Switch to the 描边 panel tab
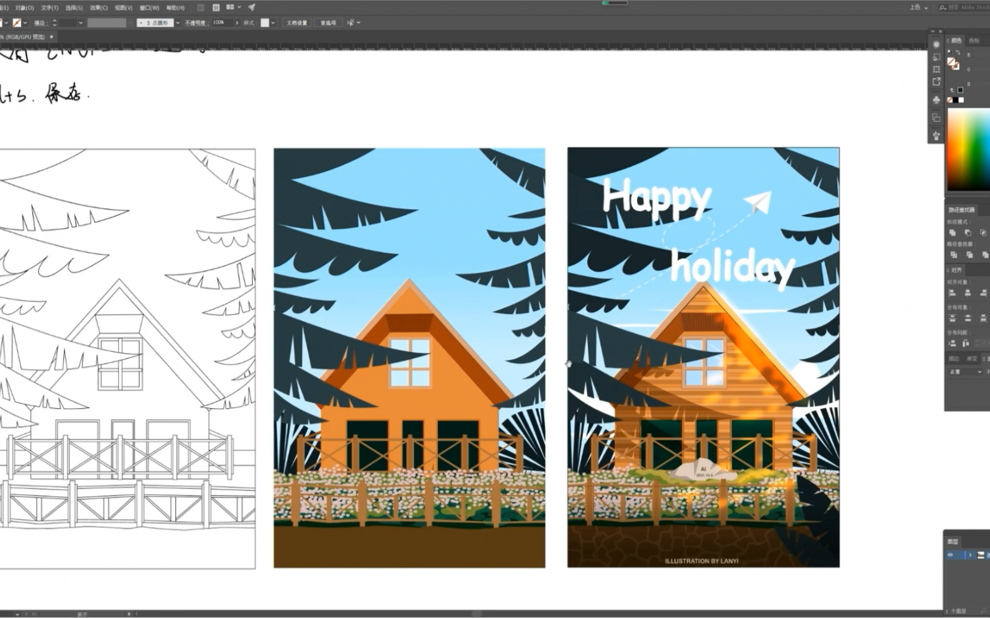The width and height of the screenshot is (990, 618). 954,359
